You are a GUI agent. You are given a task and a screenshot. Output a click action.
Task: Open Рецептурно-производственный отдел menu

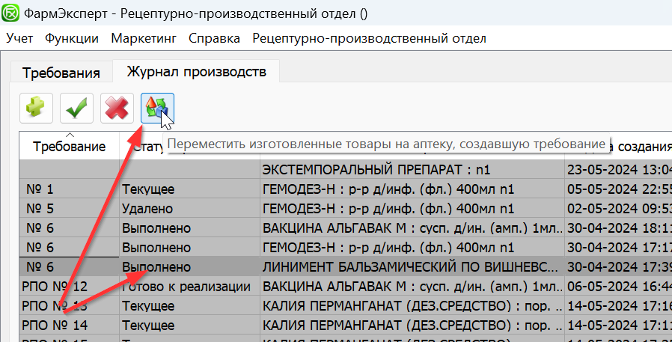[370, 38]
